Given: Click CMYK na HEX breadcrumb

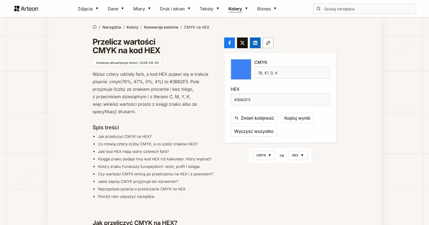Looking at the screenshot, I should coord(197,27).
